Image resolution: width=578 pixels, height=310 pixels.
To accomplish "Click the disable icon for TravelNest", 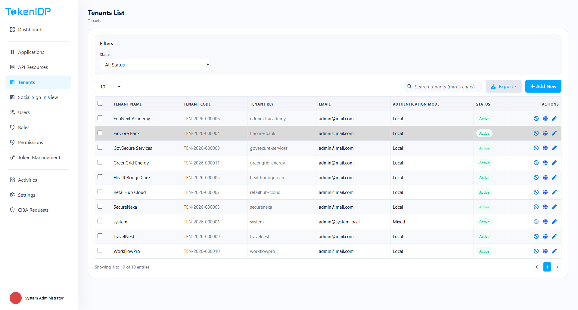I will click(x=536, y=236).
